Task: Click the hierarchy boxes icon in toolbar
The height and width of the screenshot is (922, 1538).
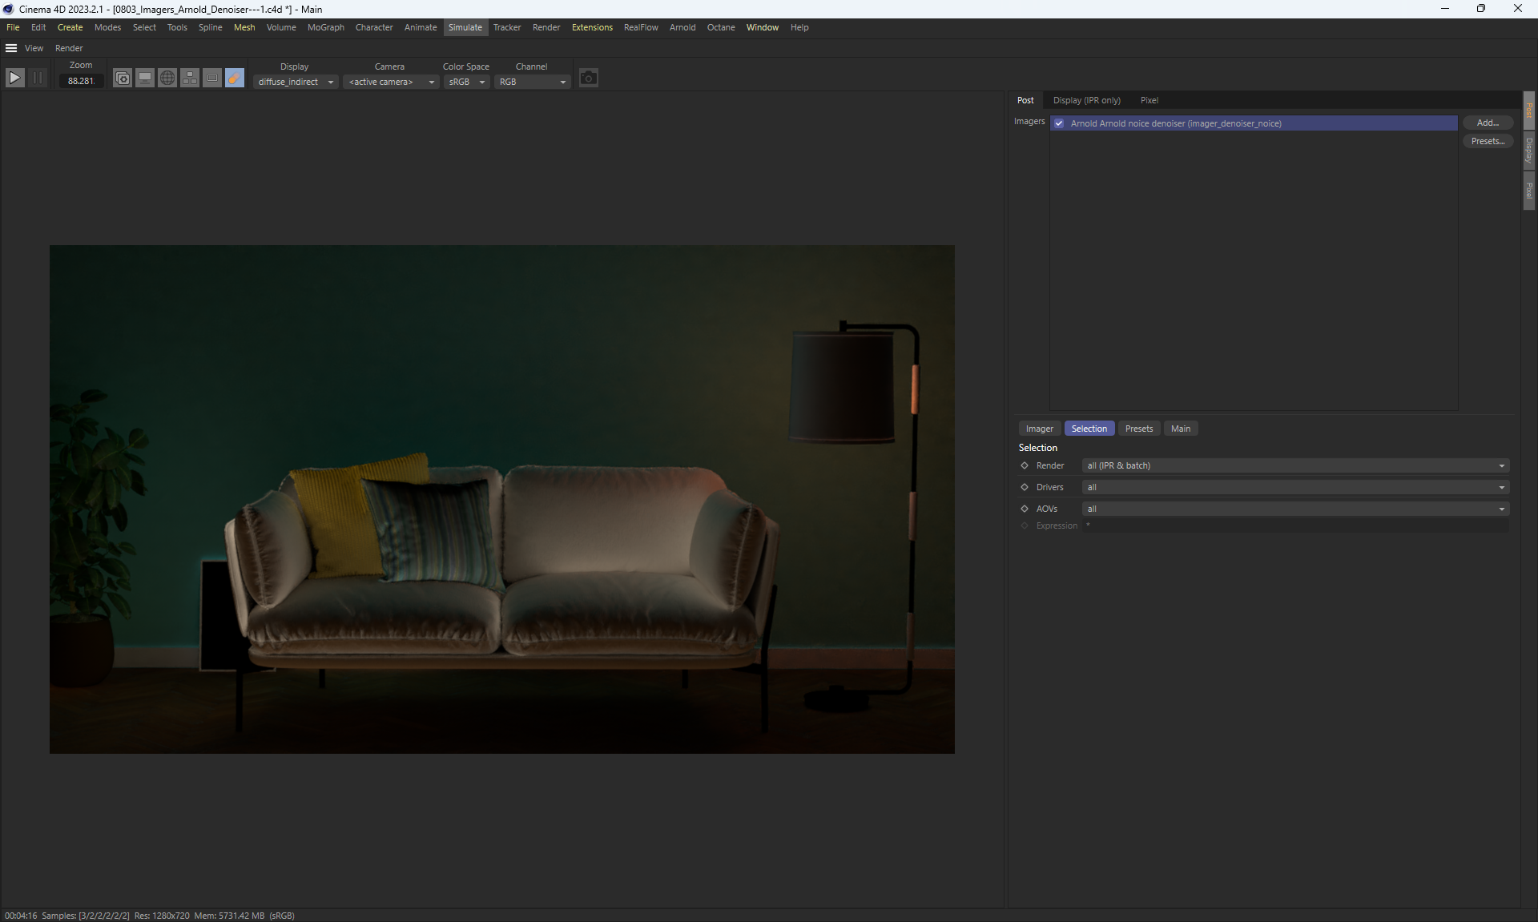Action: [x=190, y=78]
